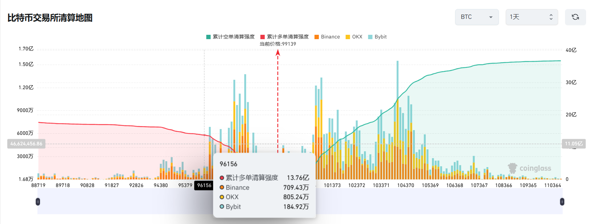The height and width of the screenshot is (224, 589).
Task: Click x-axis label 104370
Action: click(406, 185)
